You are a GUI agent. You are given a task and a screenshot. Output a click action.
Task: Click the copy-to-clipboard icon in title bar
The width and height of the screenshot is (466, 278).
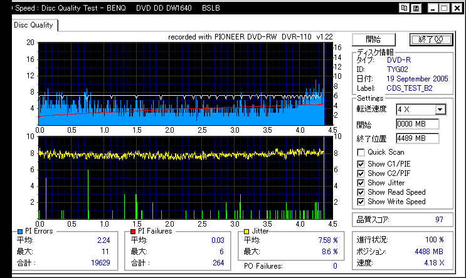(404, 8)
